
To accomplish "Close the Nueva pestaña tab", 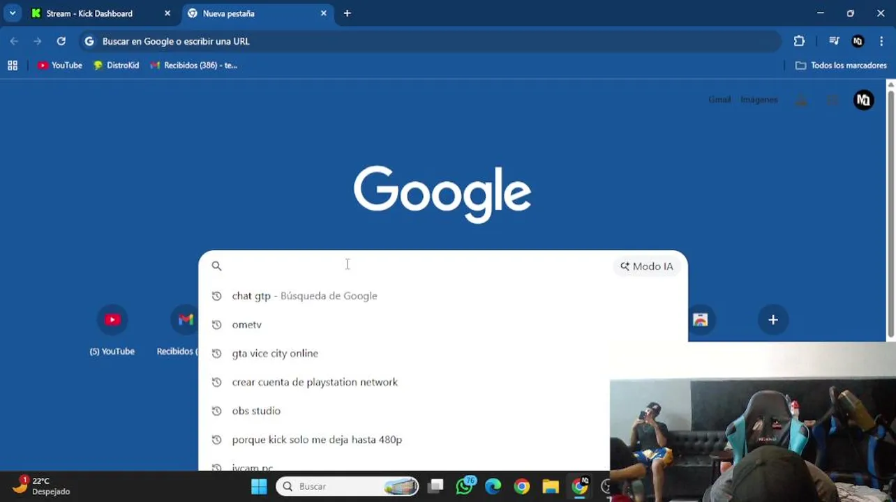I will (324, 13).
